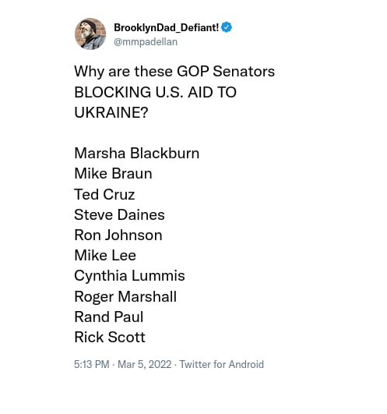Viewport: 387px width, 414px height.
Task: Click the blue verified checkmark badge
Action: [x=227, y=27]
